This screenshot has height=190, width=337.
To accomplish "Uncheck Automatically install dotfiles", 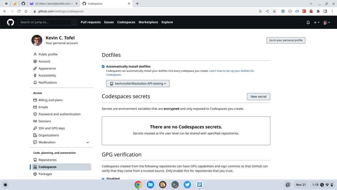I will tap(103, 66).
